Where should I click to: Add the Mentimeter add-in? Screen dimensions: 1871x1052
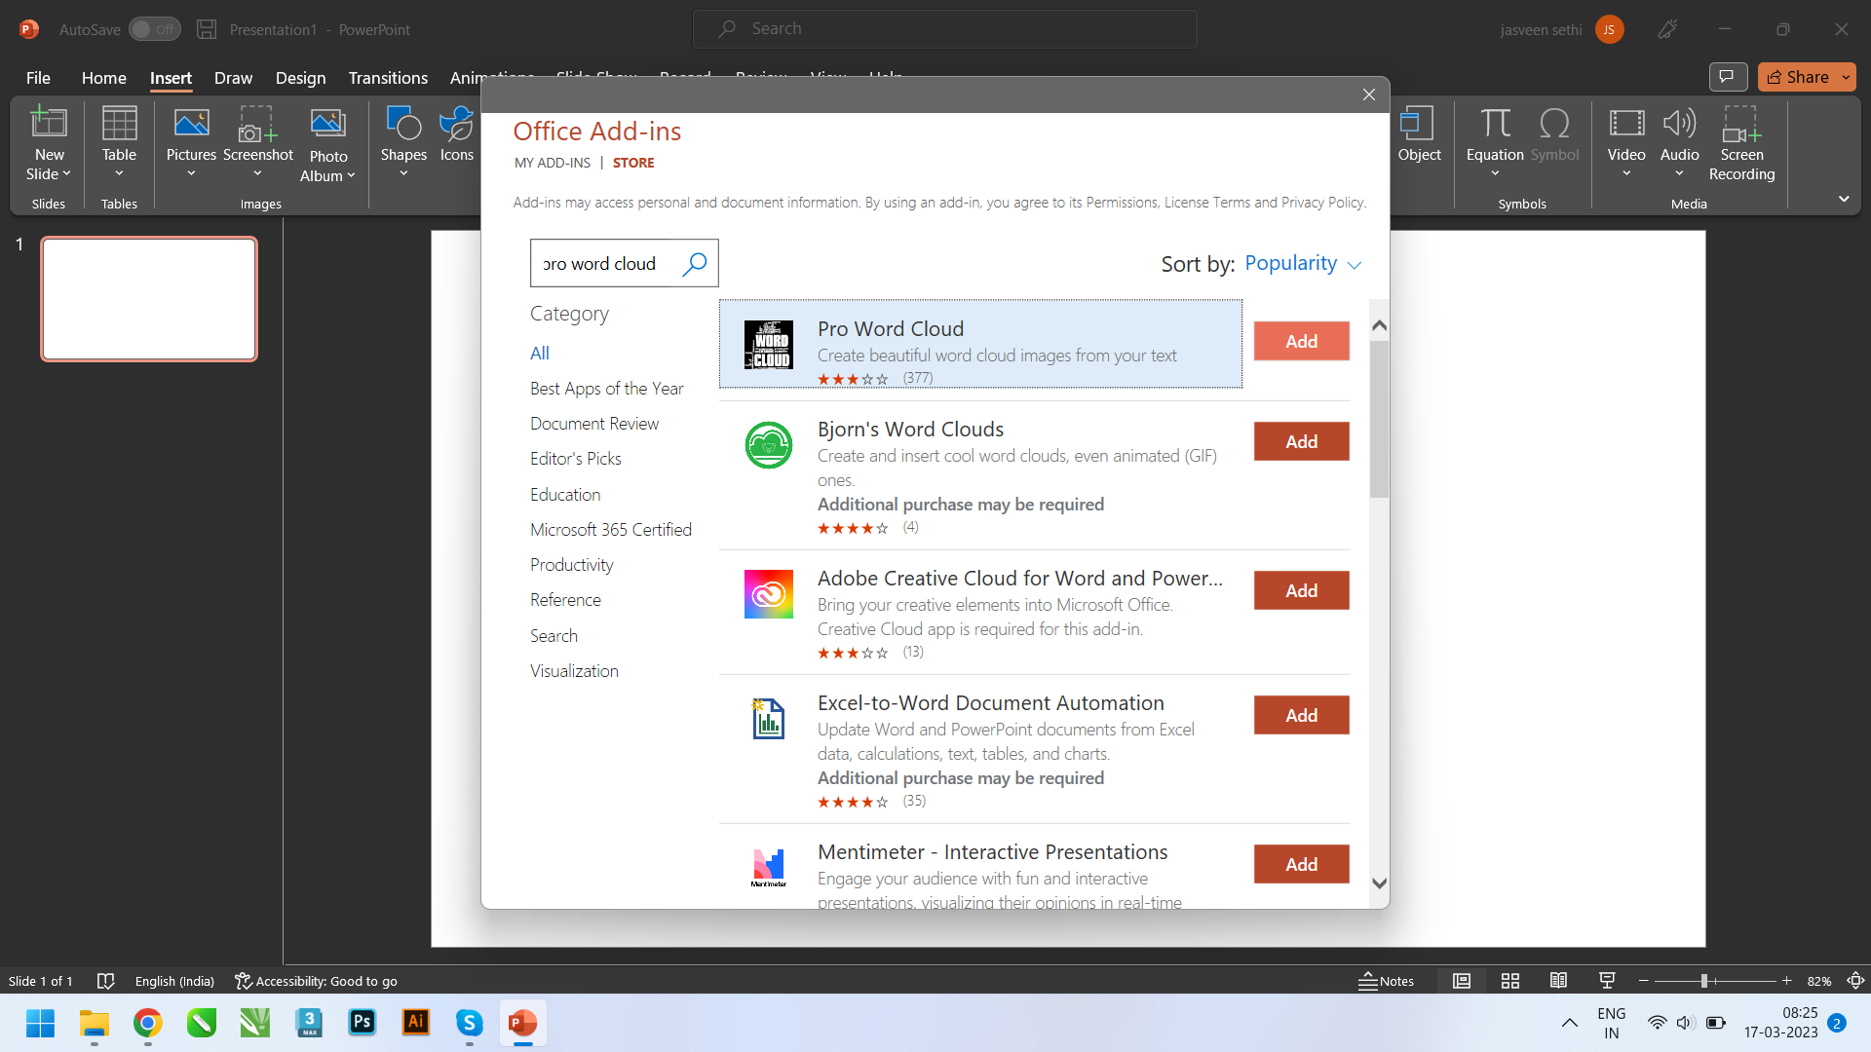[1301, 864]
